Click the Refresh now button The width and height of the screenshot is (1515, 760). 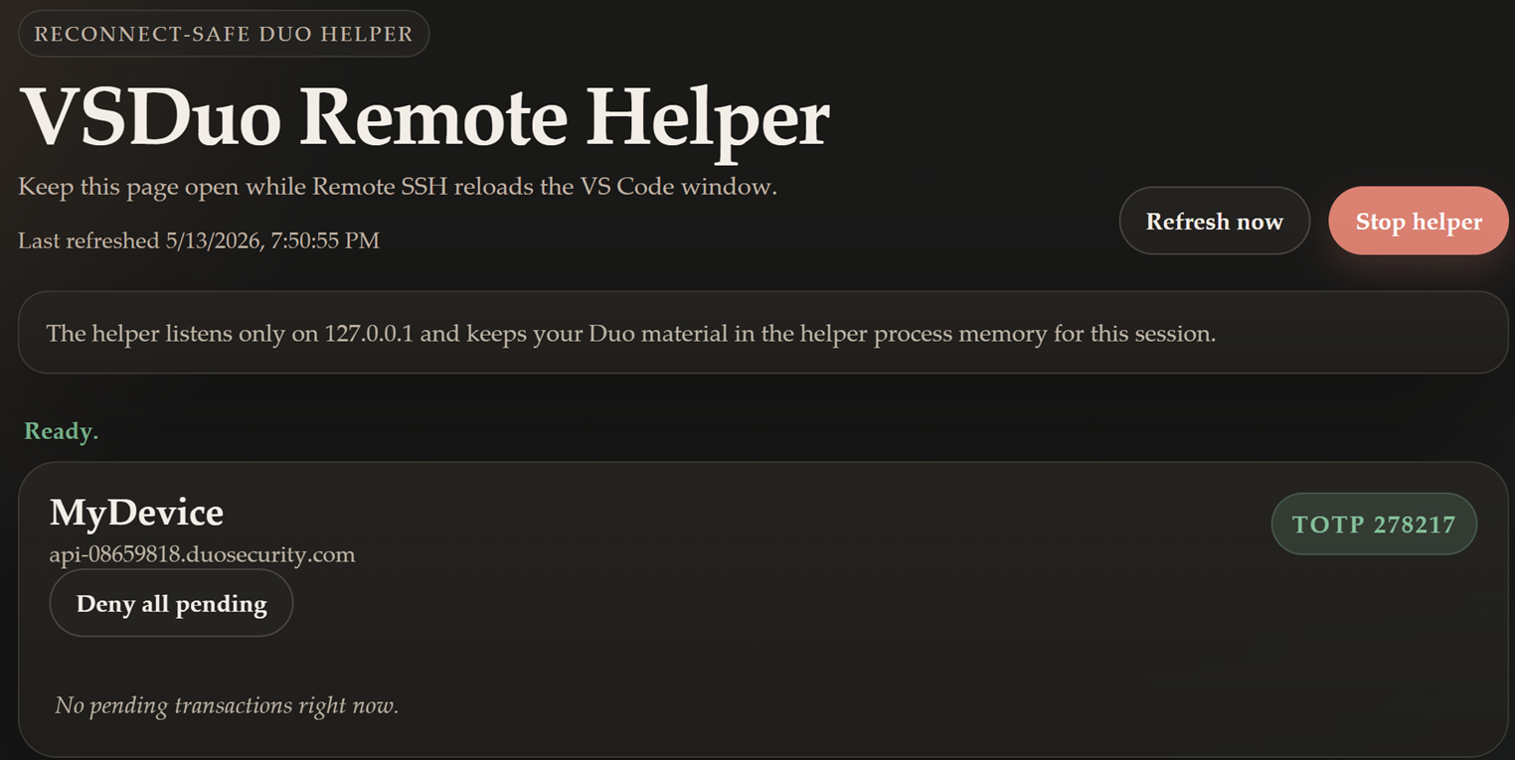[1214, 221]
